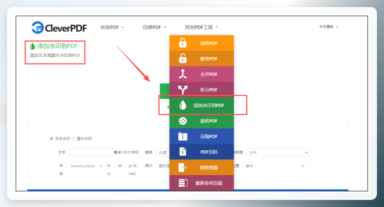
Task: Click the font size field showing 40
Action: (x=120, y=166)
